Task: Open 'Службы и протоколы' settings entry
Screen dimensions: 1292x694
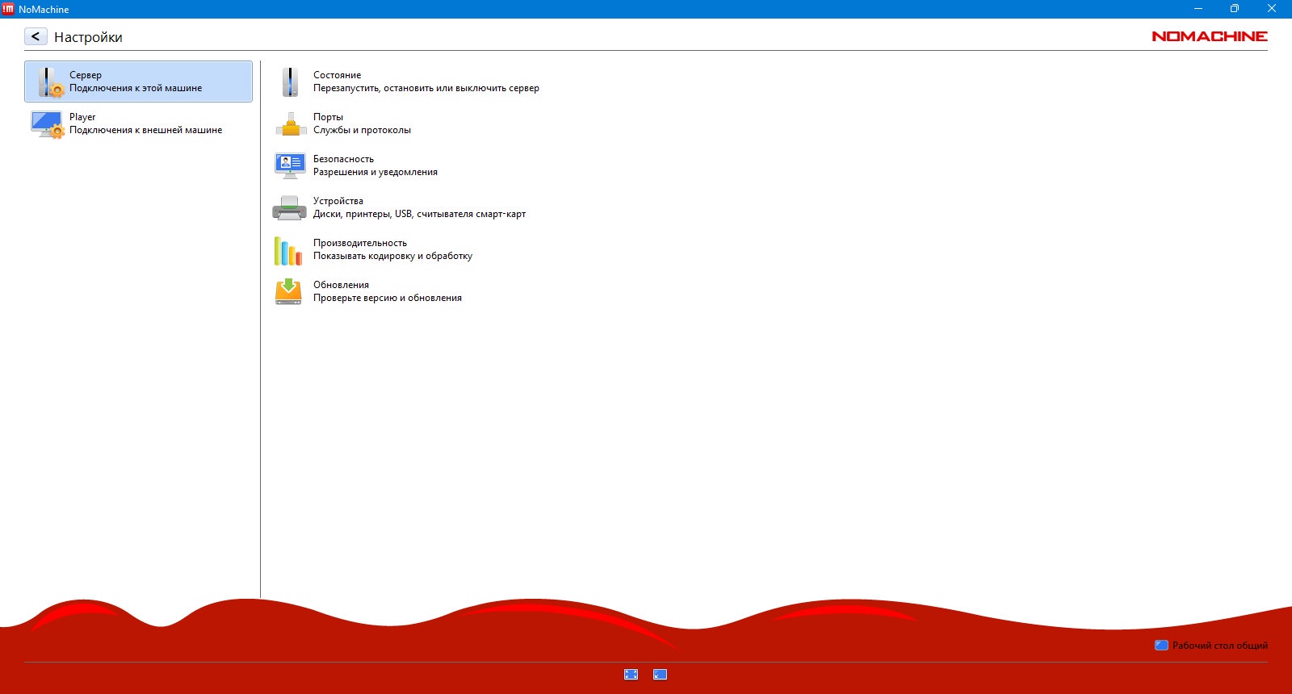Action: click(362, 130)
